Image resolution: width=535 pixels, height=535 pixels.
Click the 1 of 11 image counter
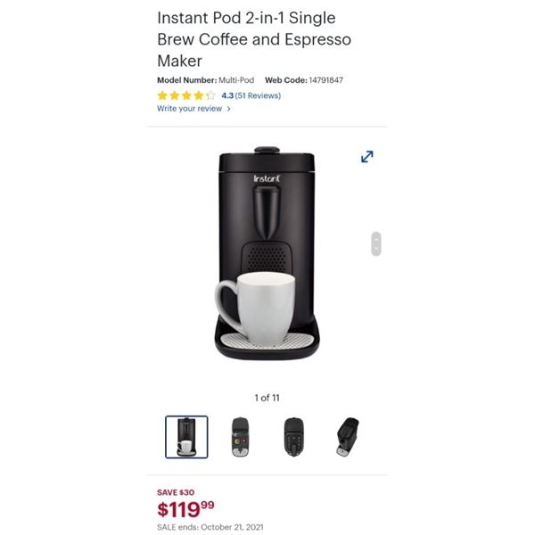point(267,398)
